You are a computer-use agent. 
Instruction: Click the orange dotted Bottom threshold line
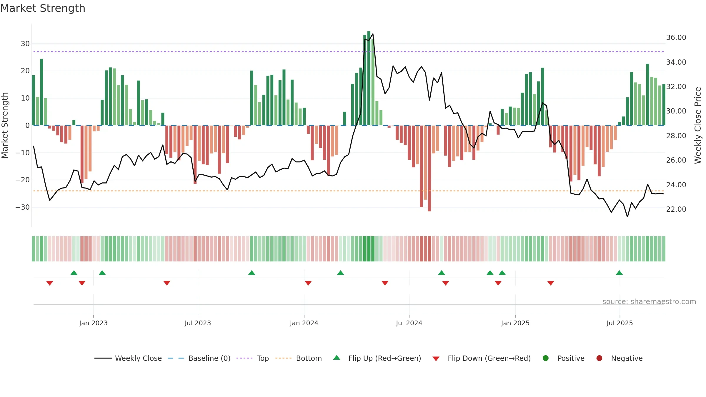click(x=349, y=191)
